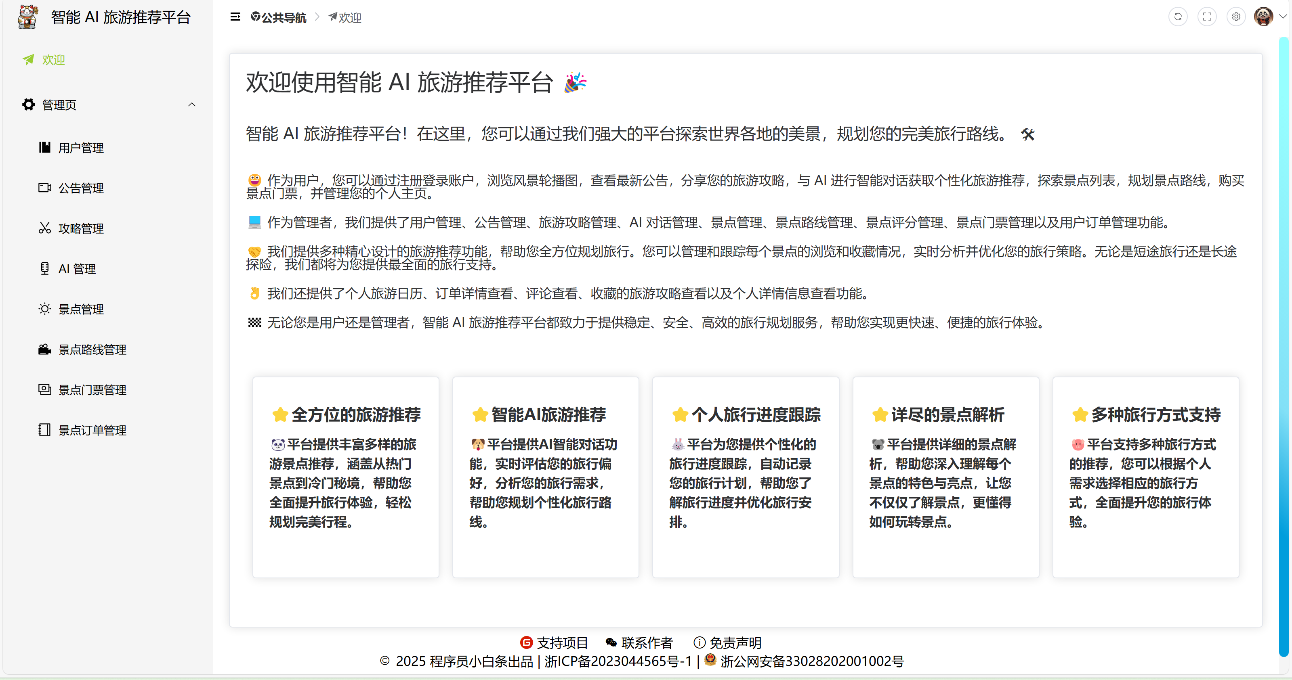The image size is (1292, 680).
Task: Open 用户管理 in the sidebar
Action: click(x=81, y=148)
